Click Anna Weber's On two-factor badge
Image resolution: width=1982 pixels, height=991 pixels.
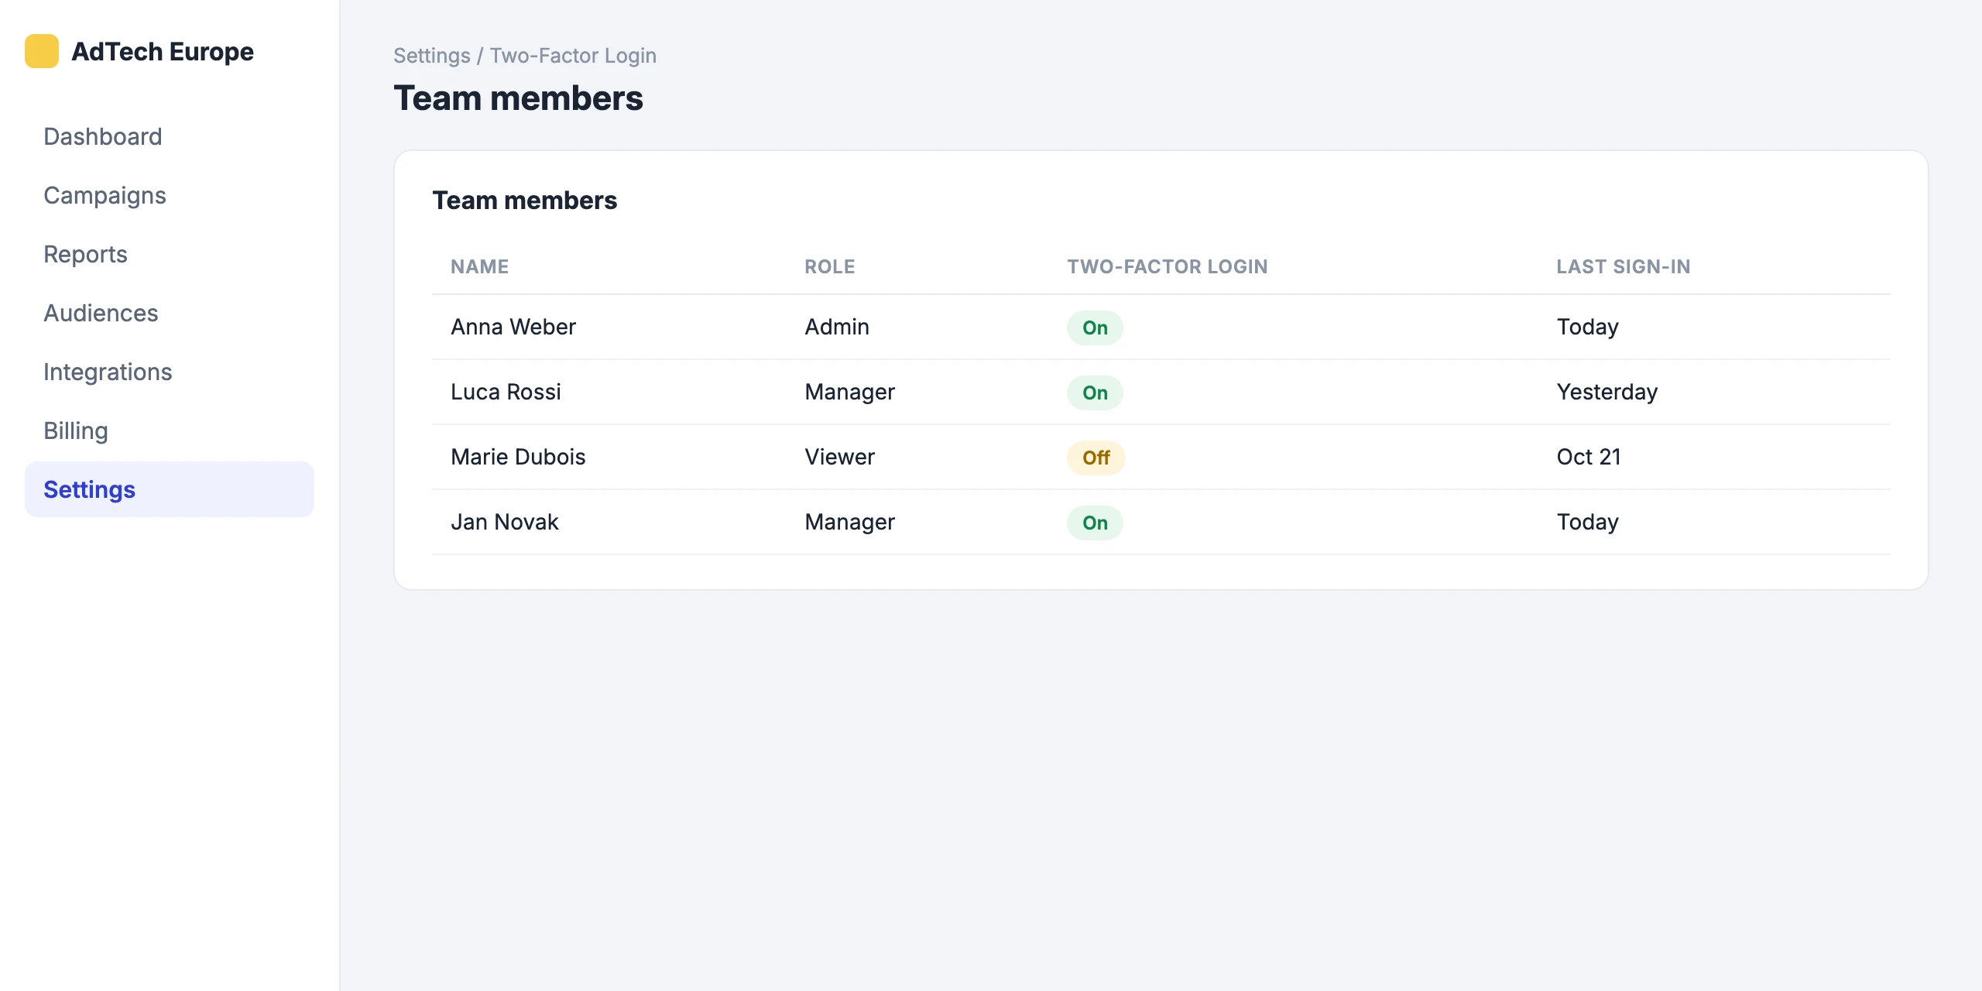(1095, 327)
